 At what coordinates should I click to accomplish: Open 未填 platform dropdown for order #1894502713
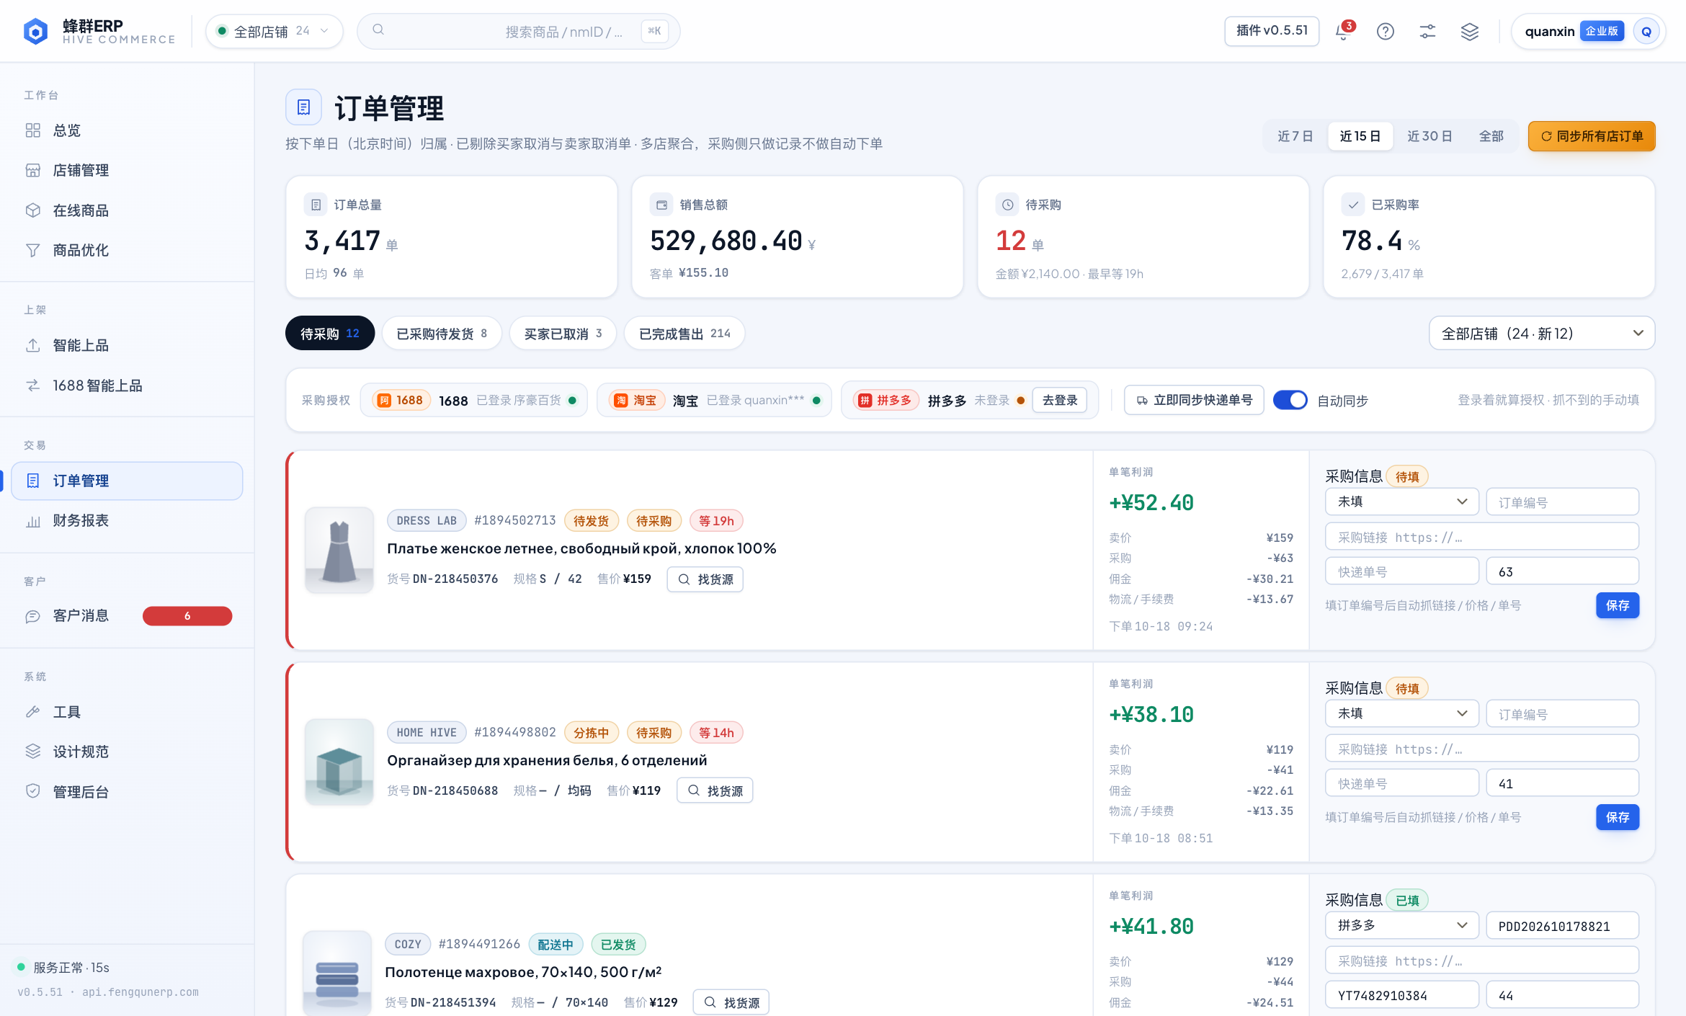[x=1401, y=502]
